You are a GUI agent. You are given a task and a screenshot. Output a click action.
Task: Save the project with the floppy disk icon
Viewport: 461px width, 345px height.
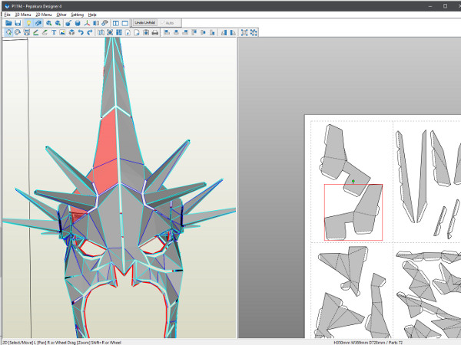(x=18, y=23)
